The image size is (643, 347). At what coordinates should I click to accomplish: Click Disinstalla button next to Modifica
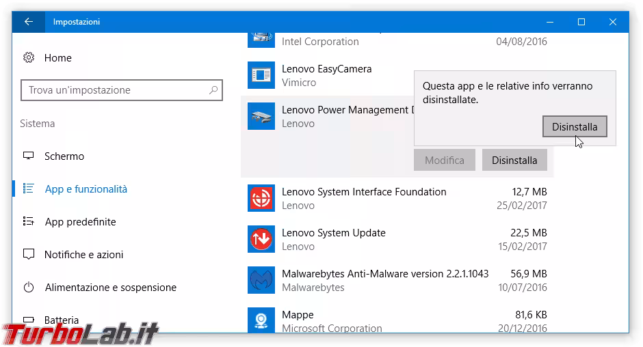pos(514,161)
